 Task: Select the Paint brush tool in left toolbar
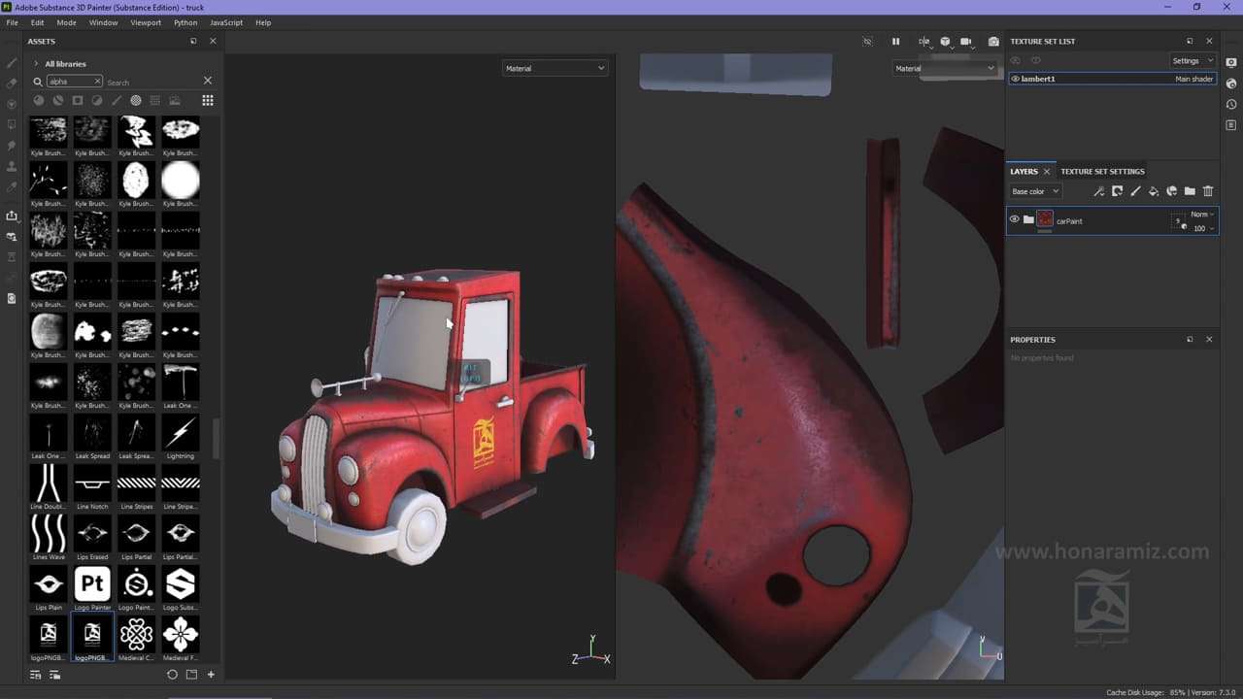click(x=12, y=62)
